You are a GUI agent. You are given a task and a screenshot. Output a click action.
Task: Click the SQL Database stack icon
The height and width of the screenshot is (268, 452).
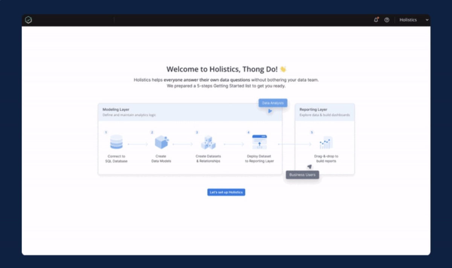click(x=116, y=142)
